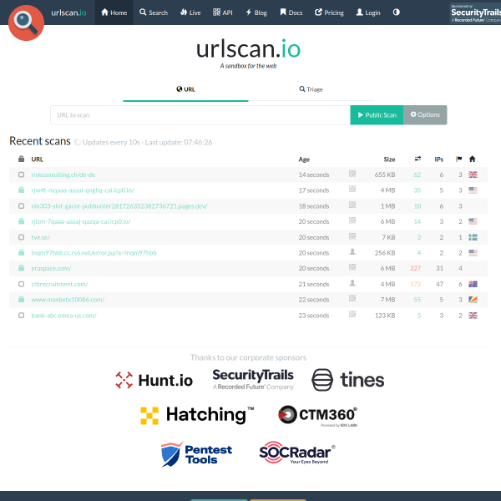501x501 pixels.
Task: Click the unlocked icon for bank-abc.emea-us.com row
Action: pyautogui.click(x=22, y=315)
